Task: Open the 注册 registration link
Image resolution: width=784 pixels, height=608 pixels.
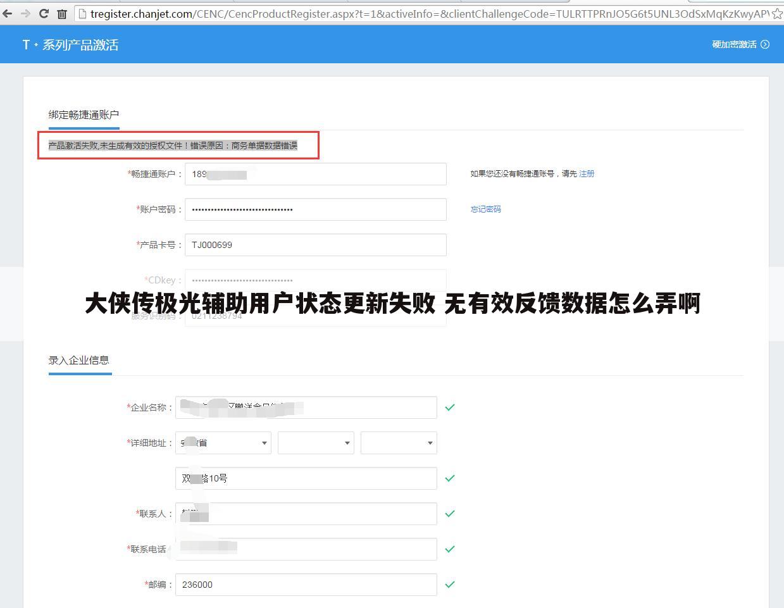Action: [587, 173]
